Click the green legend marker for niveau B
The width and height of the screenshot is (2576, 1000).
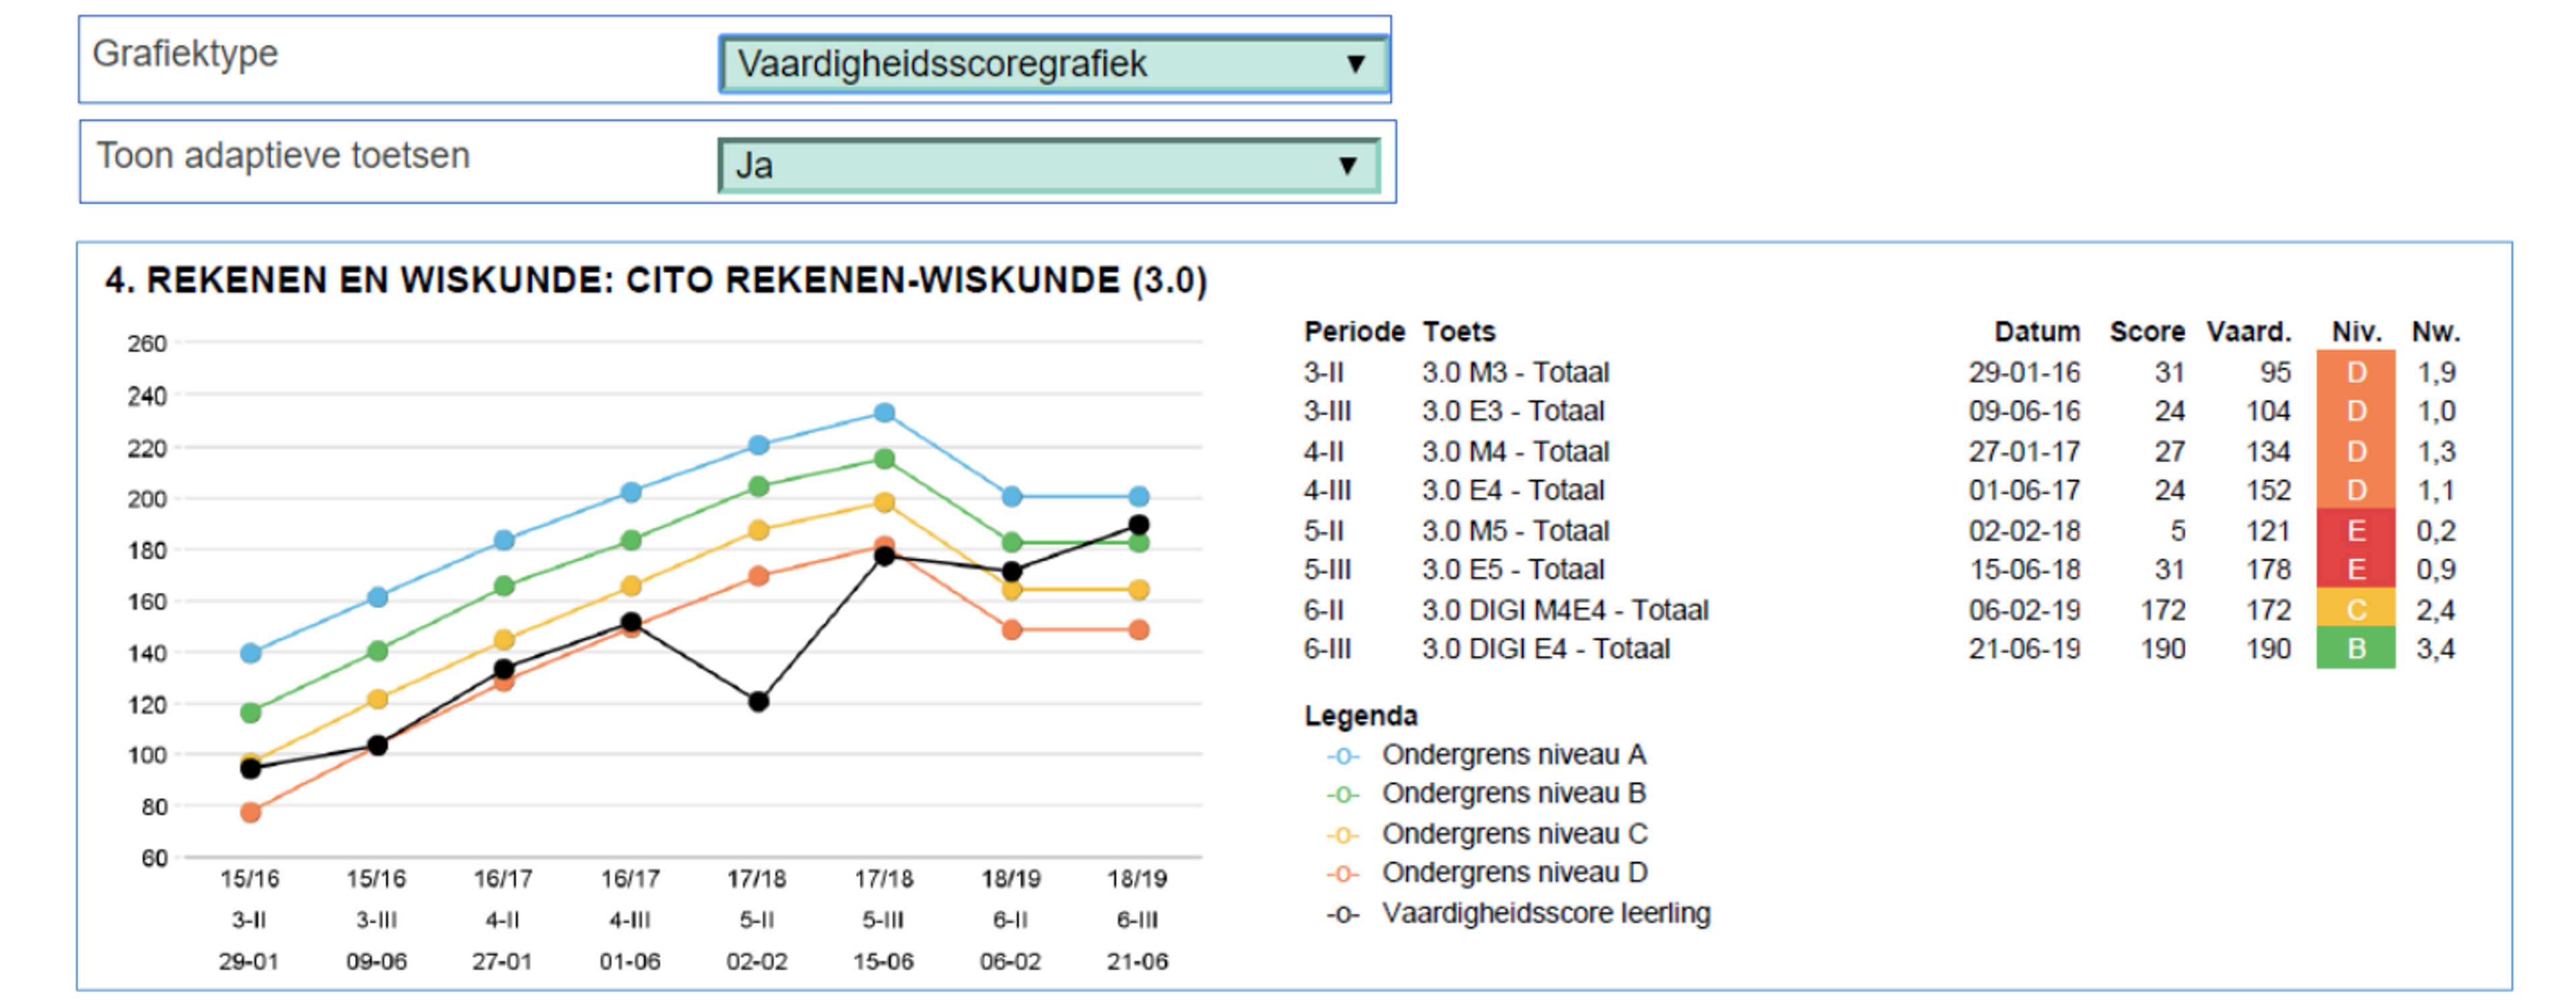click(x=1342, y=795)
